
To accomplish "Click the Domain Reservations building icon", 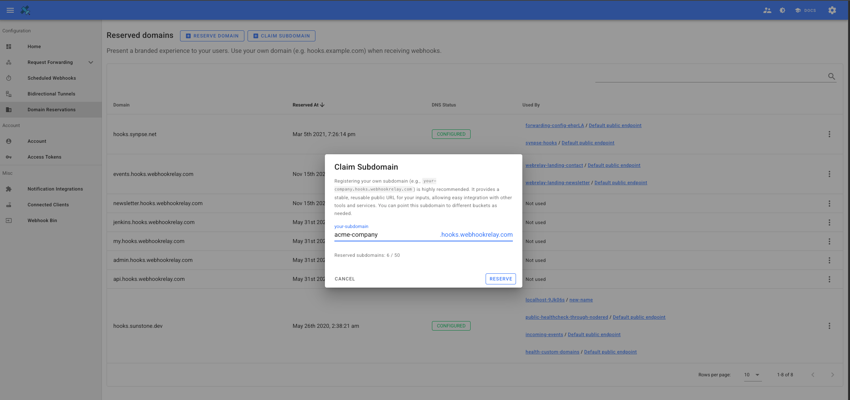I will click(9, 109).
